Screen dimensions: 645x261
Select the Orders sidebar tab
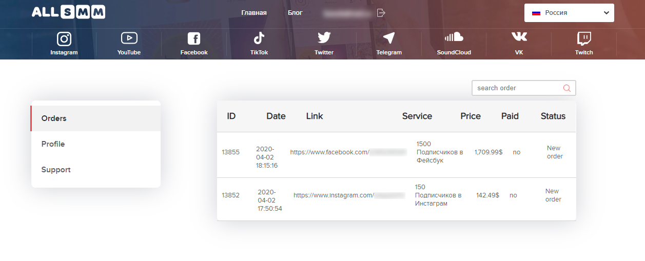click(96, 118)
